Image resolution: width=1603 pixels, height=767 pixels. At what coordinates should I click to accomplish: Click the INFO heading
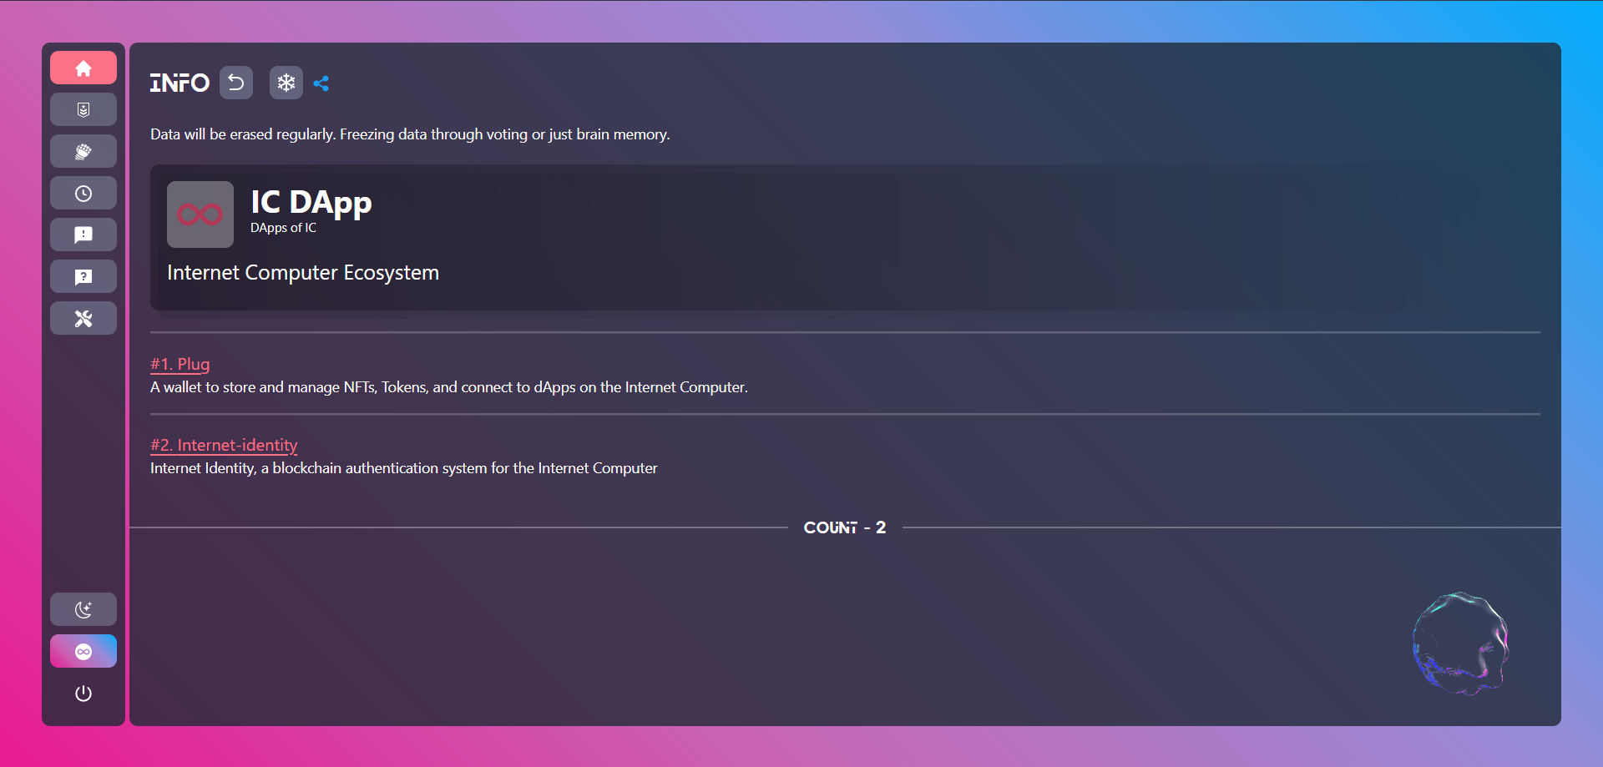pyautogui.click(x=180, y=83)
